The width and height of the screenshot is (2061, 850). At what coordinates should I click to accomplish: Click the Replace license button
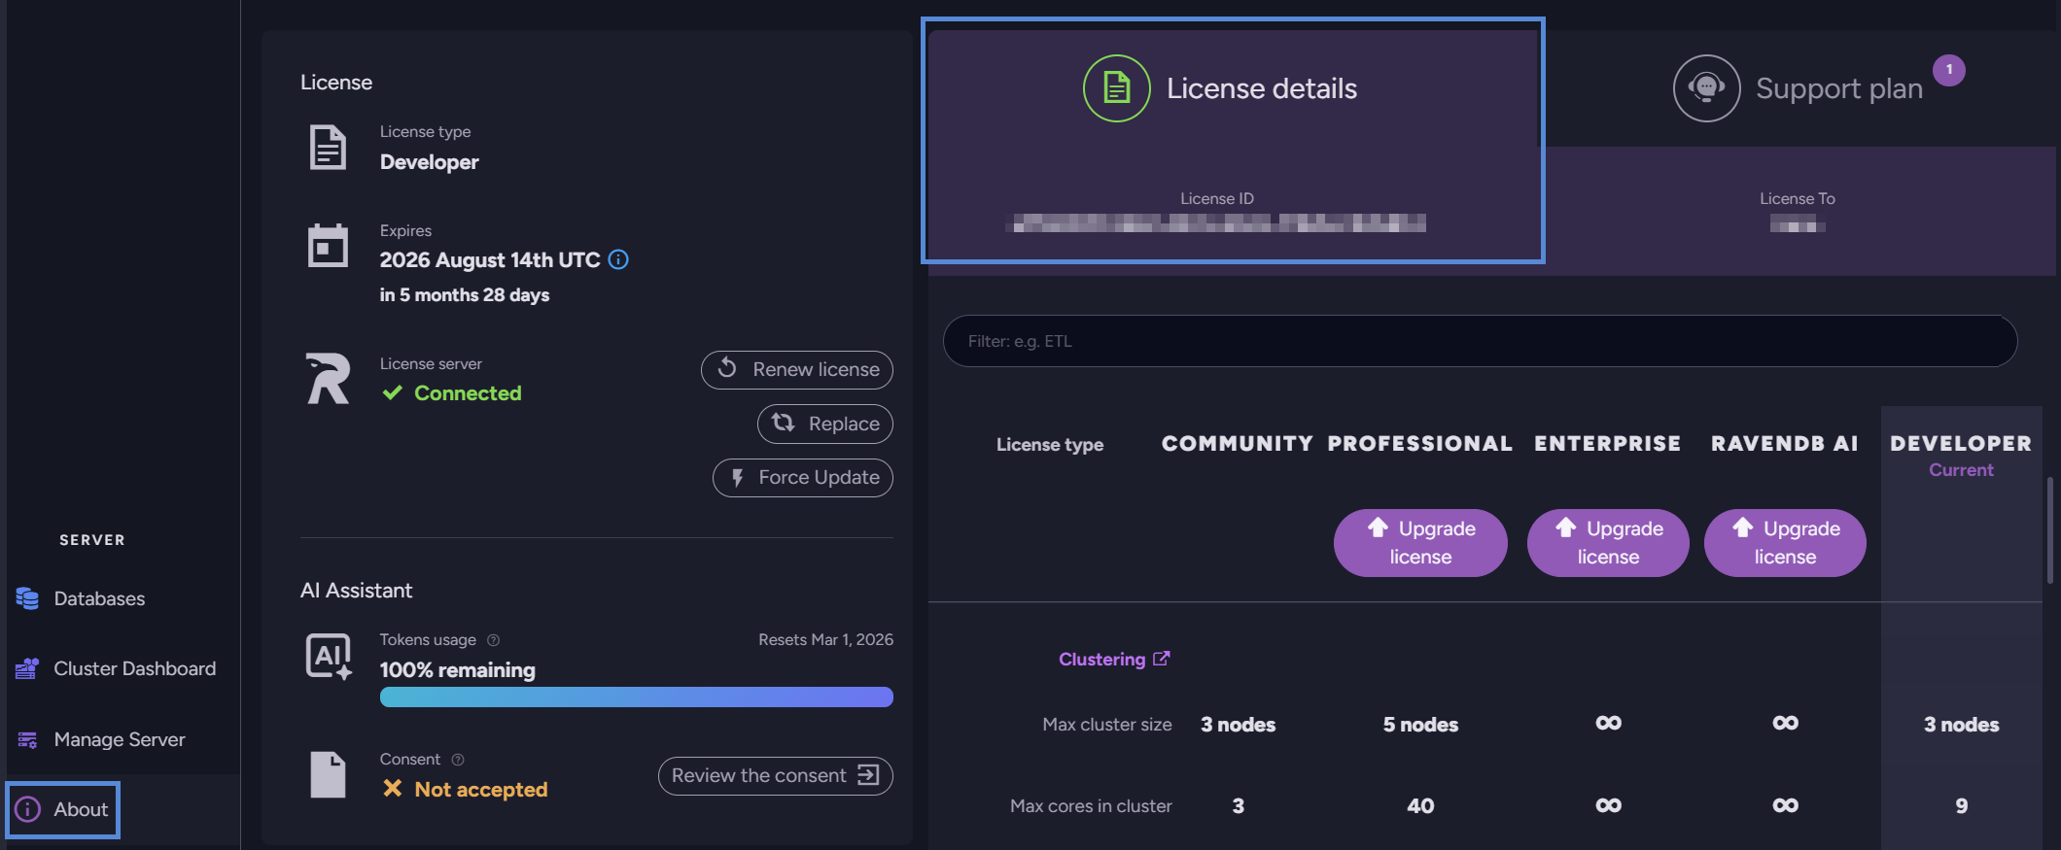(825, 424)
